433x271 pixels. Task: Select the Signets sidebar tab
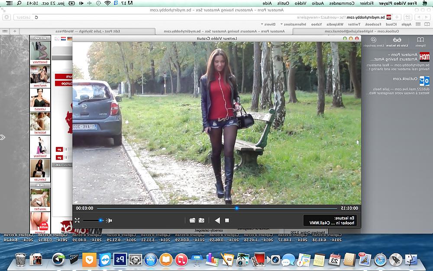coord(420,42)
